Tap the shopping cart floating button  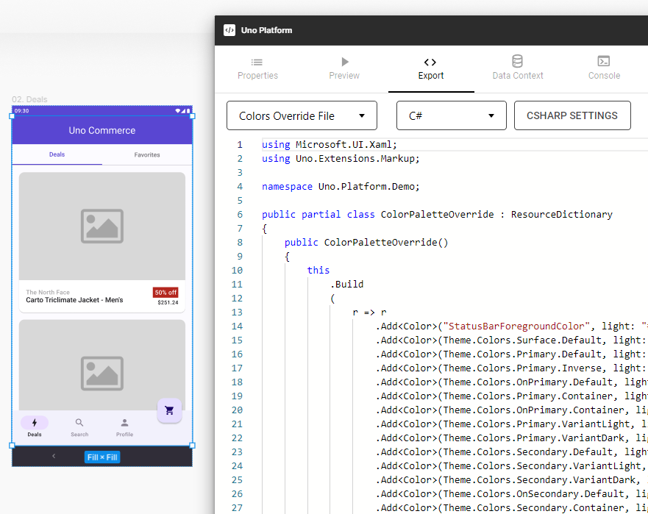[169, 410]
